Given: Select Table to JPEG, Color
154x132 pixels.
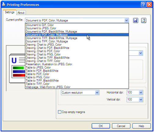Looking at the screenshot, I should point(77,67).
